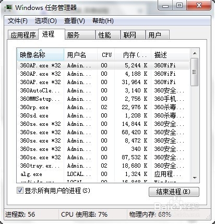
Task: Click the 22,976 K memory value
Action: (x=135, y=107)
